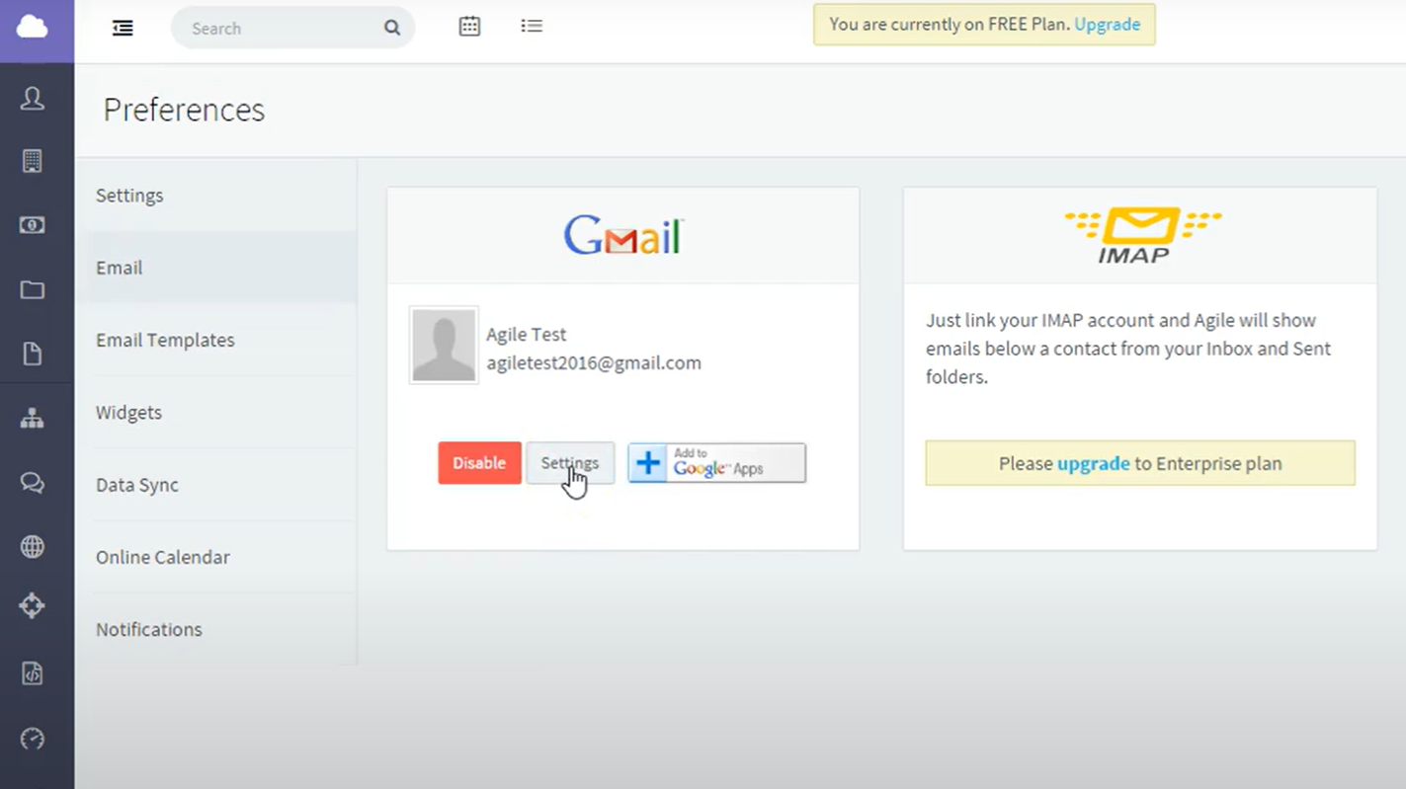Image resolution: width=1406 pixels, height=789 pixels.
Task: Toggle the sidebar menu hamburger icon
Action: pyautogui.click(x=123, y=28)
